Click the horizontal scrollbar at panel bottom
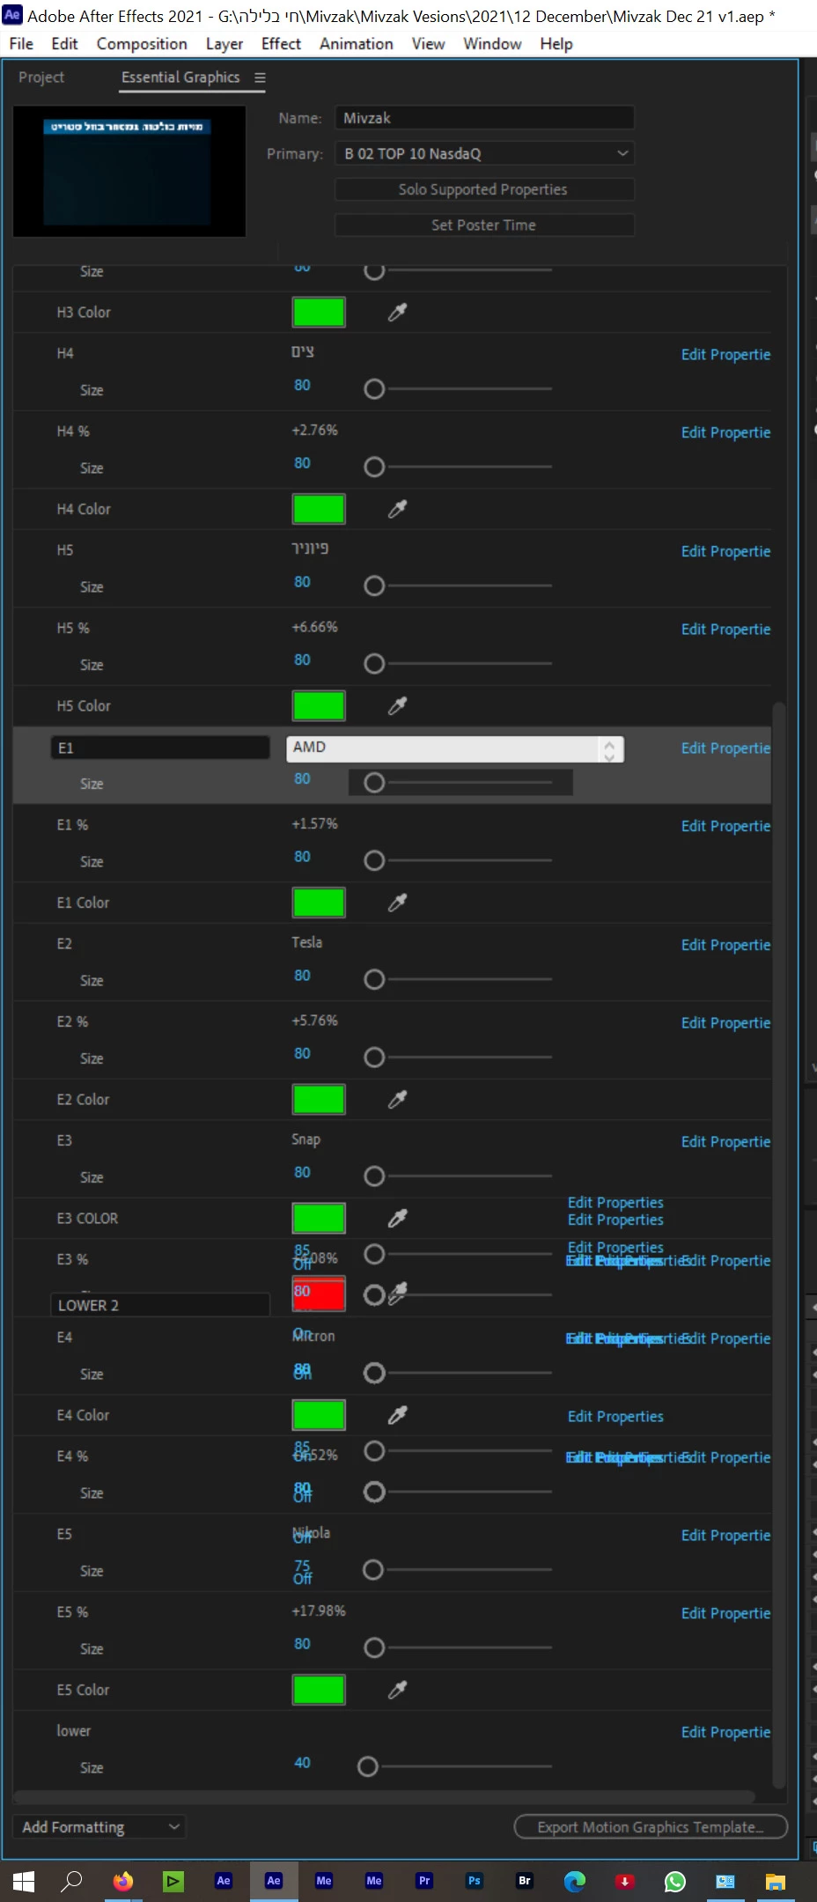The width and height of the screenshot is (817, 1902). tap(385, 1796)
